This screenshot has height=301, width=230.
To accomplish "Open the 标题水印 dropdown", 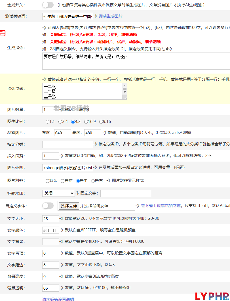I will click(x=58, y=193).
